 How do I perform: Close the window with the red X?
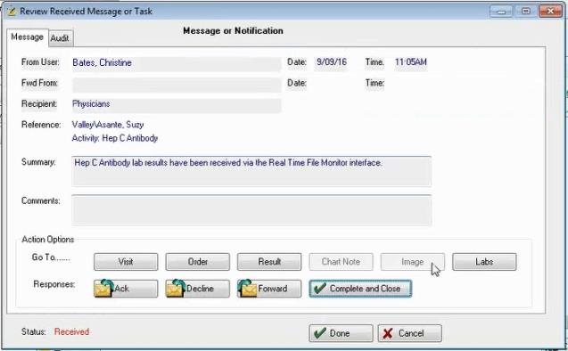click(551, 12)
